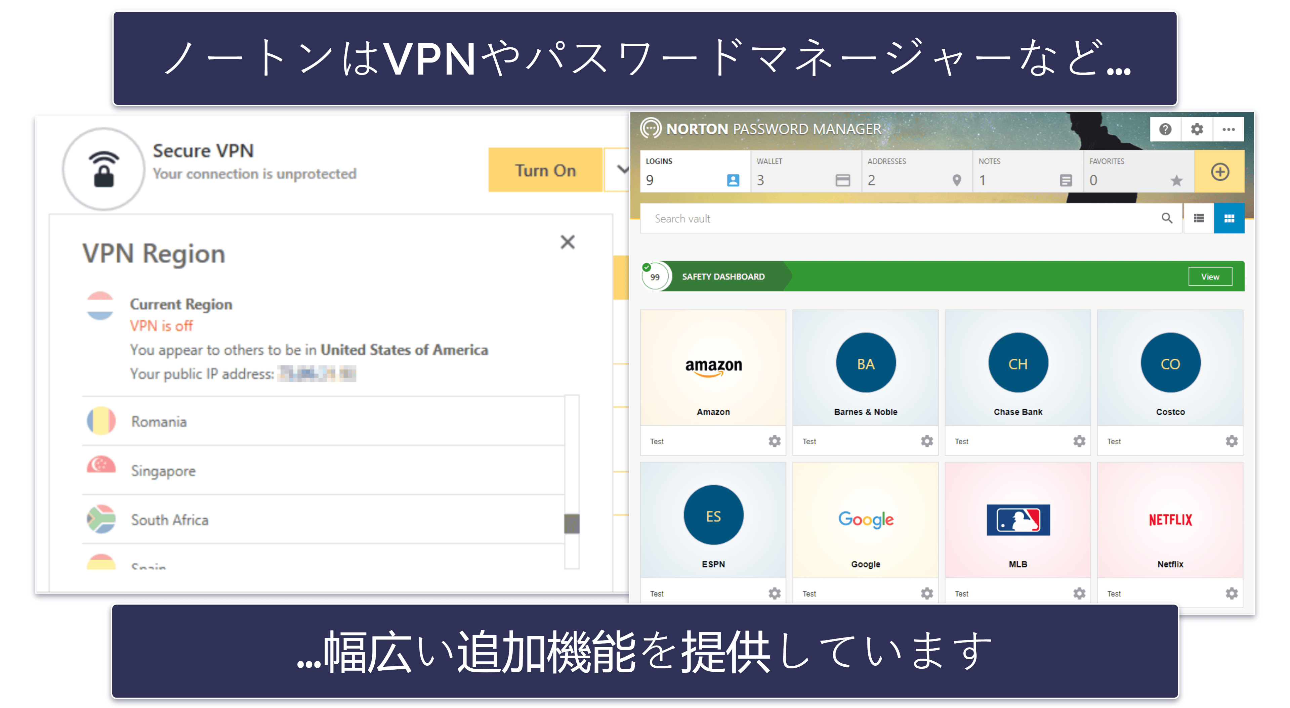
Task: Click the South Africa flag icon
Action: [x=101, y=519]
